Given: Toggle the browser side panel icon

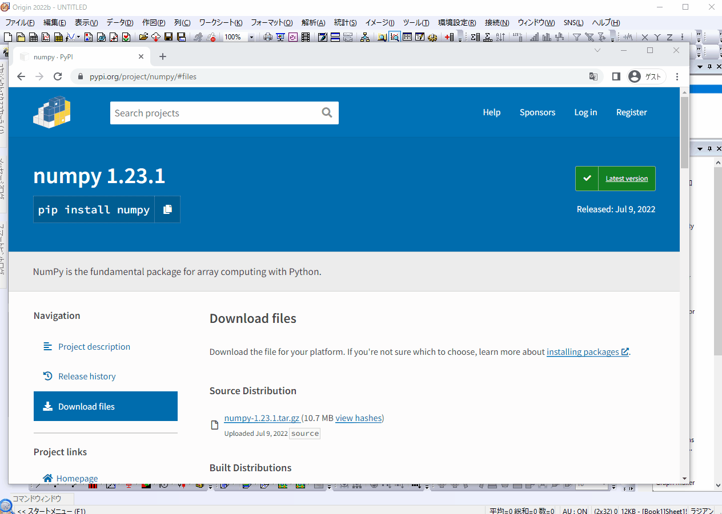Looking at the screenshot, I should [616, 76].
